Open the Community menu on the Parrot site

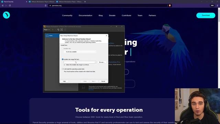67,15
